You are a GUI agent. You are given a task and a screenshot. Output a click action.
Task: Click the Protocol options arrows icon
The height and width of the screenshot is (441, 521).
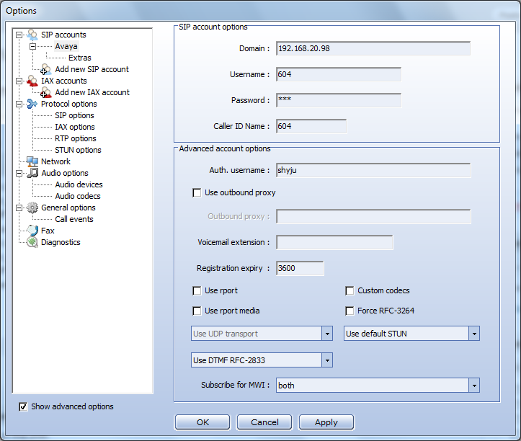[x=32, y=104]
